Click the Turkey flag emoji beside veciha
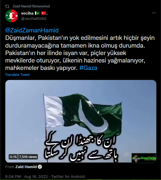 click(x=44, y=13)
